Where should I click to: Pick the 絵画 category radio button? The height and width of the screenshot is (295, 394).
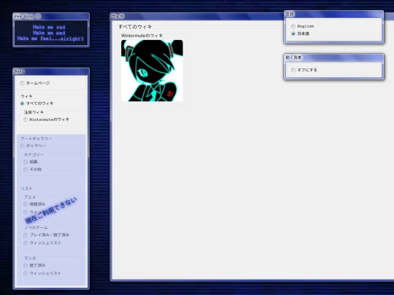pos(26,162)
